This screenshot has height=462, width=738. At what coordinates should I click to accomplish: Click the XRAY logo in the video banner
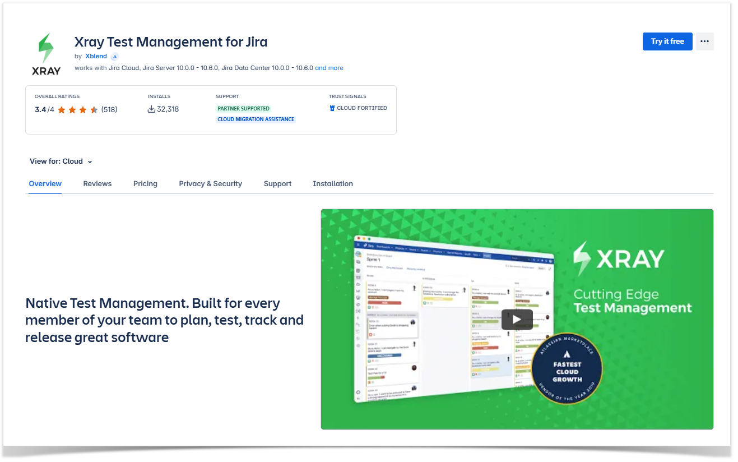tap(619, 258)
